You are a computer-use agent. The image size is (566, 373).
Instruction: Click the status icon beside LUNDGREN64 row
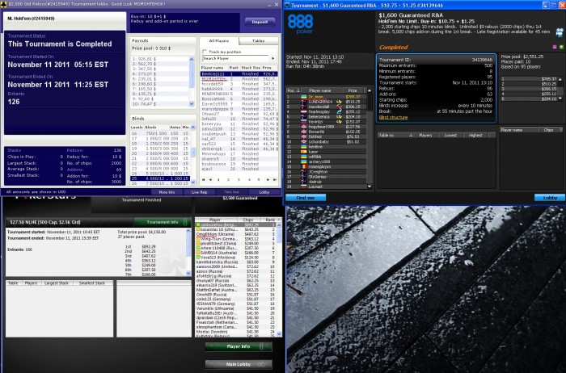click(339, 102)
